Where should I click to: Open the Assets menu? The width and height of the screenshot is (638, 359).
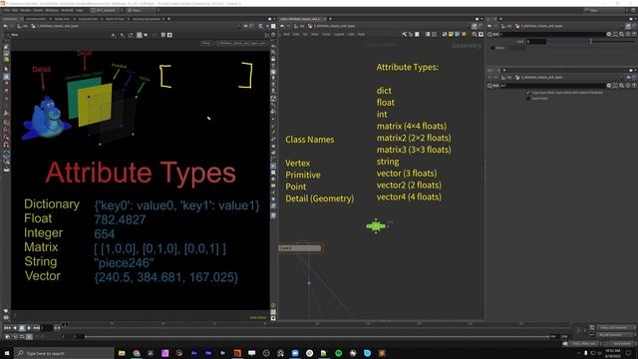click(38, 10)
